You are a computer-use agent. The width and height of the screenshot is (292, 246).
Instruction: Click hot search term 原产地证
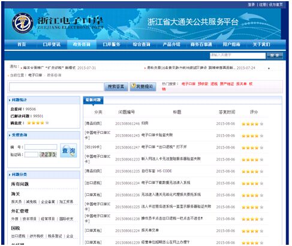pyautogui.click(x=227, y=84)
